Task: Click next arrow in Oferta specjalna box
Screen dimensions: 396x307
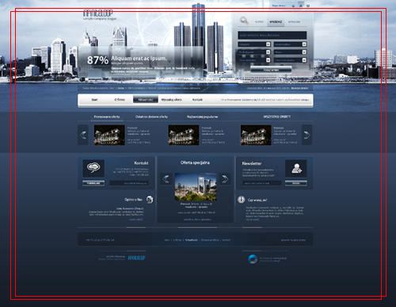Action: pyautogui.click(x=225, y=179)
